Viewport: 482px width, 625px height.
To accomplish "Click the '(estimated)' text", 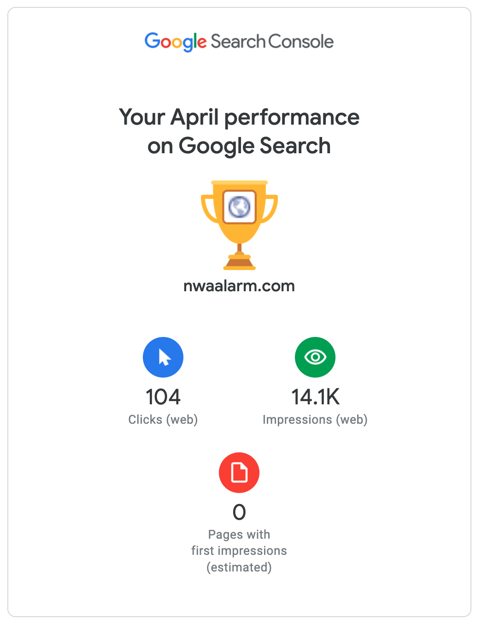I will tap(239, 567).
